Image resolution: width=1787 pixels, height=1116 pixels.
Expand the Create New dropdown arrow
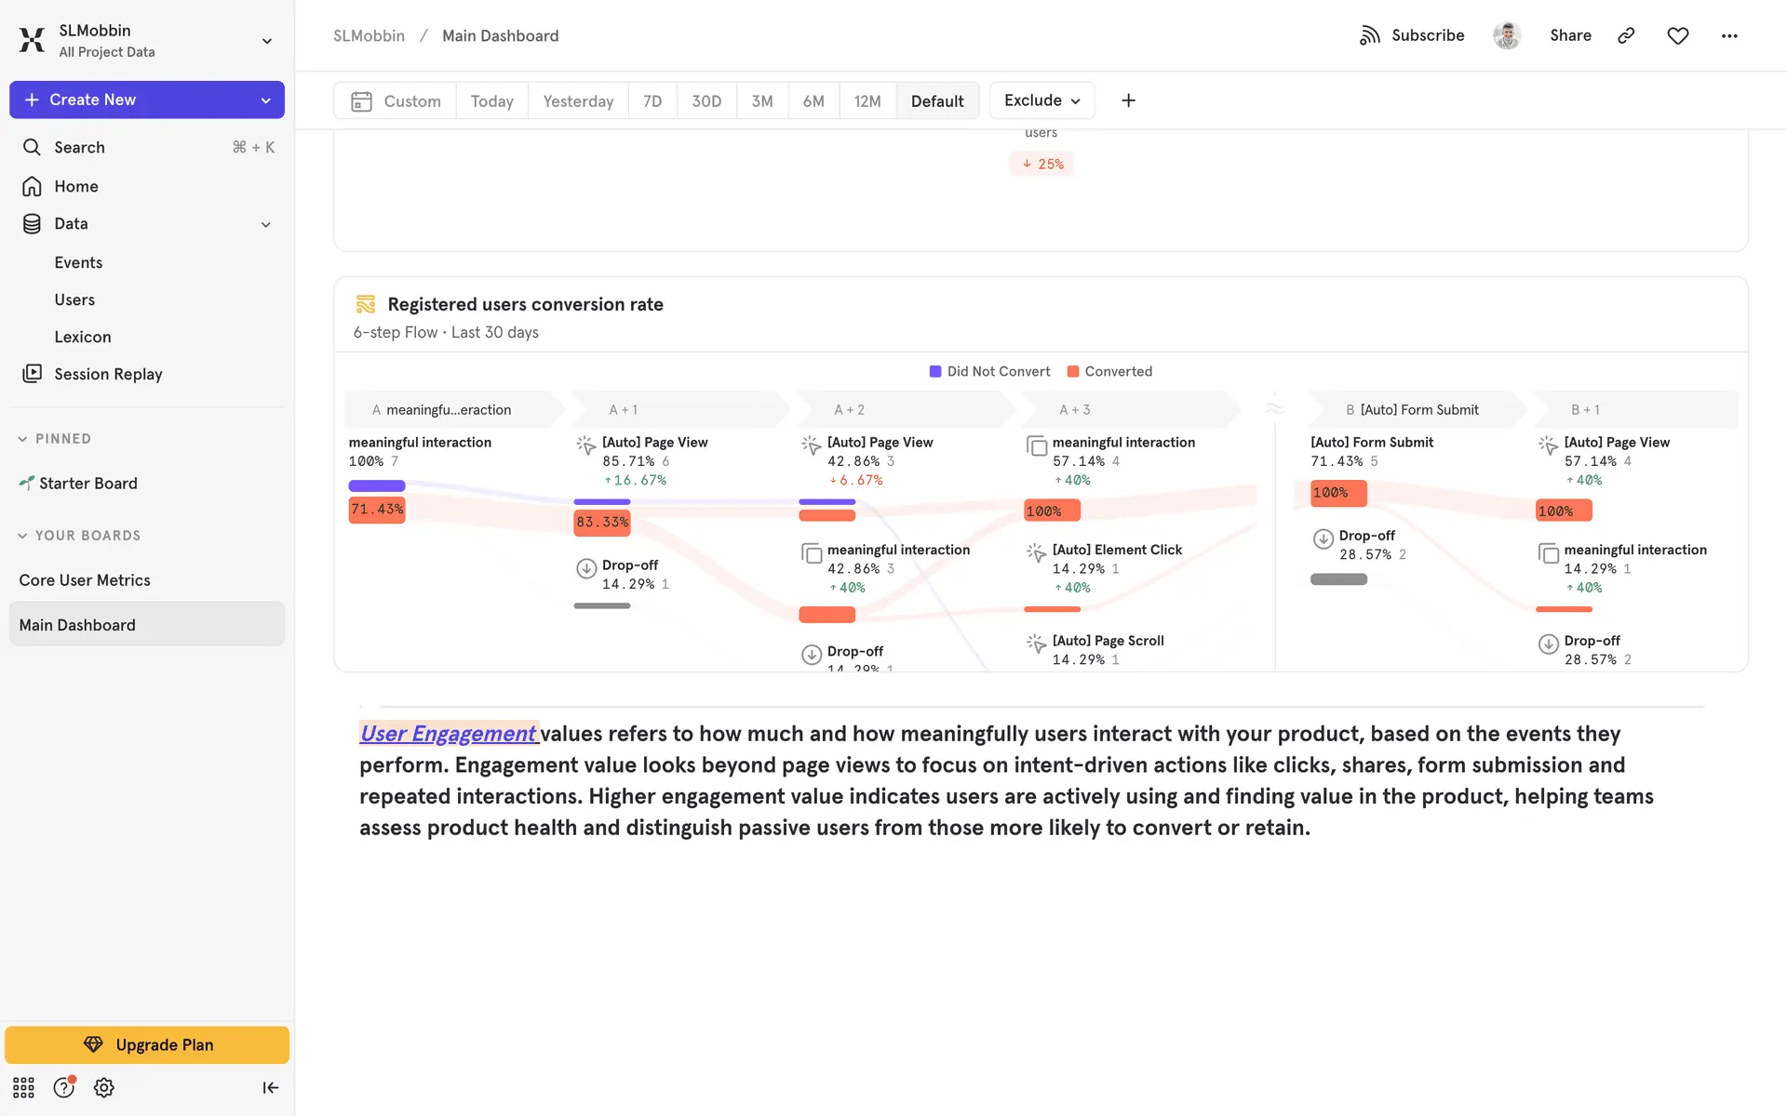[265, 100]
